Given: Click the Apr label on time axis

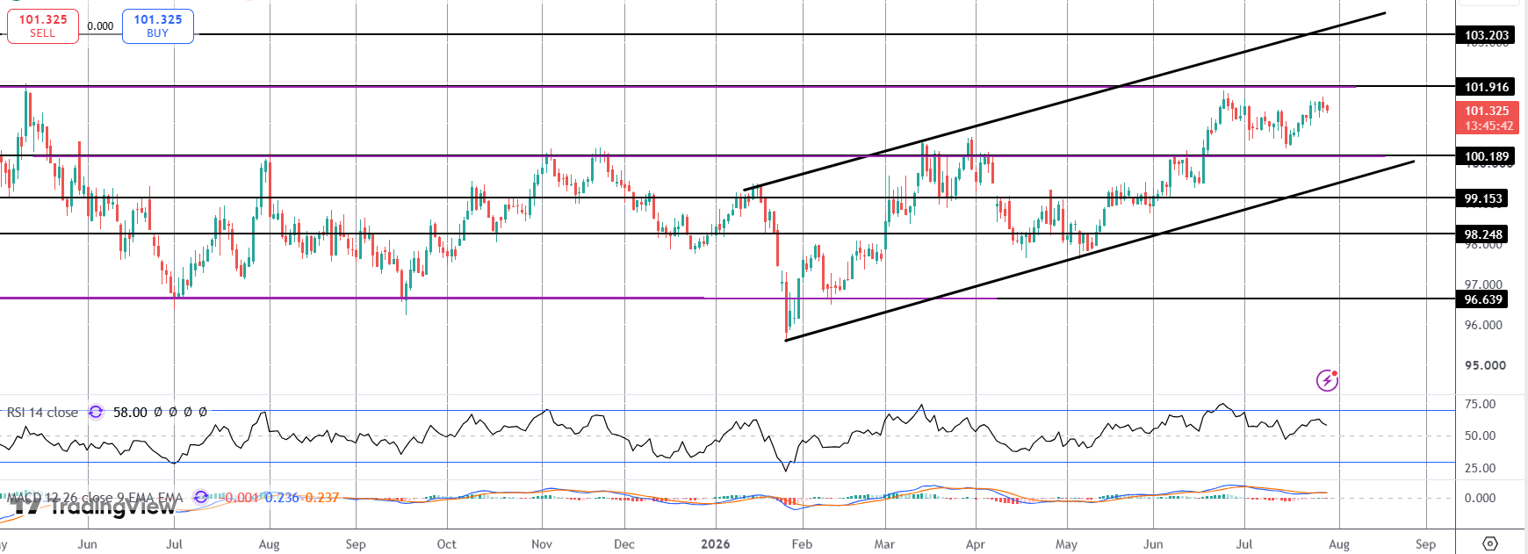Looking at the screenshot, I should 975,543.
